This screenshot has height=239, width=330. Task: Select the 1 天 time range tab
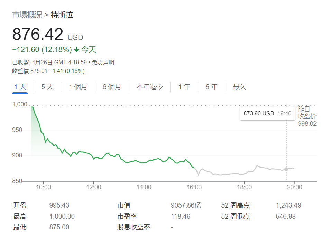(20, 87)
